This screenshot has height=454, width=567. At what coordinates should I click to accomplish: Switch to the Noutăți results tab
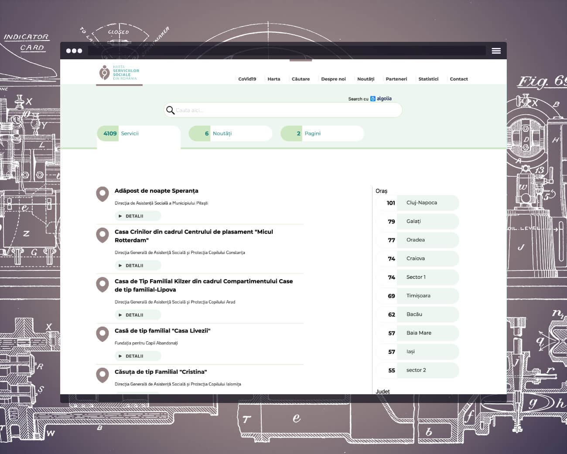(230, 133)
